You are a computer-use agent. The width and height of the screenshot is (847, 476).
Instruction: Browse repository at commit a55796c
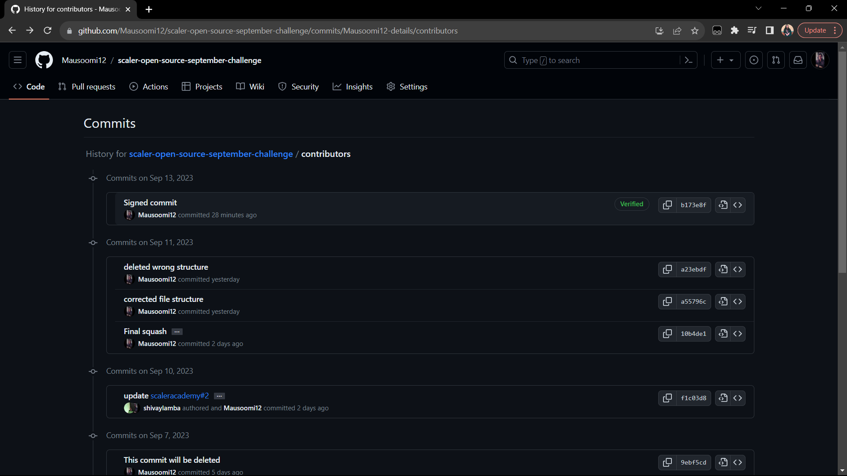click(x=738, y=301)
